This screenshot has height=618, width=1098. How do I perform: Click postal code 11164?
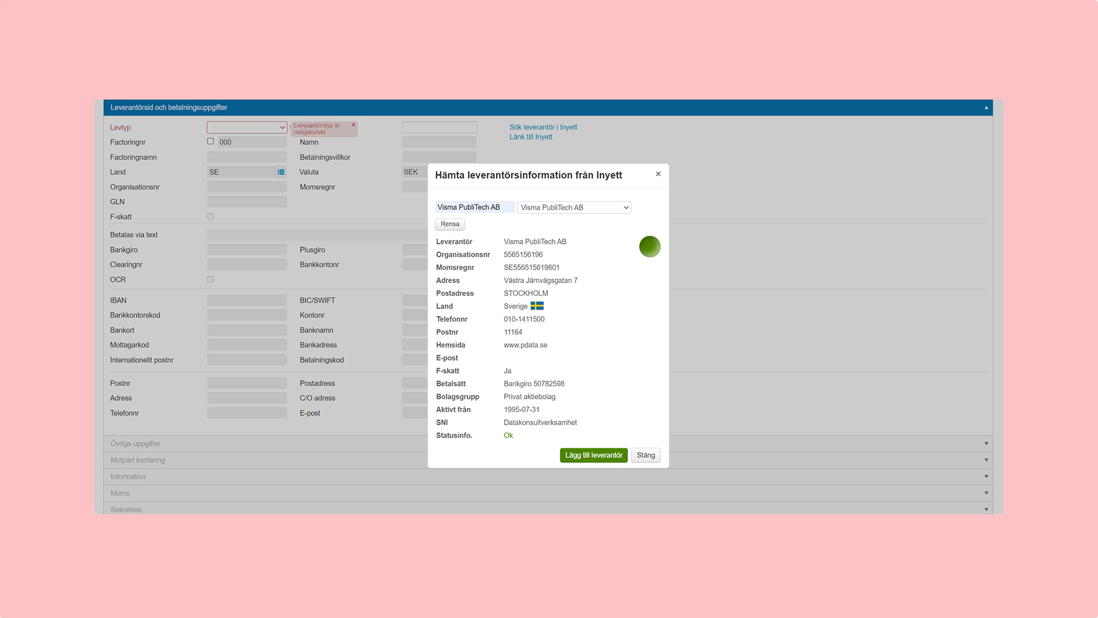513,332
